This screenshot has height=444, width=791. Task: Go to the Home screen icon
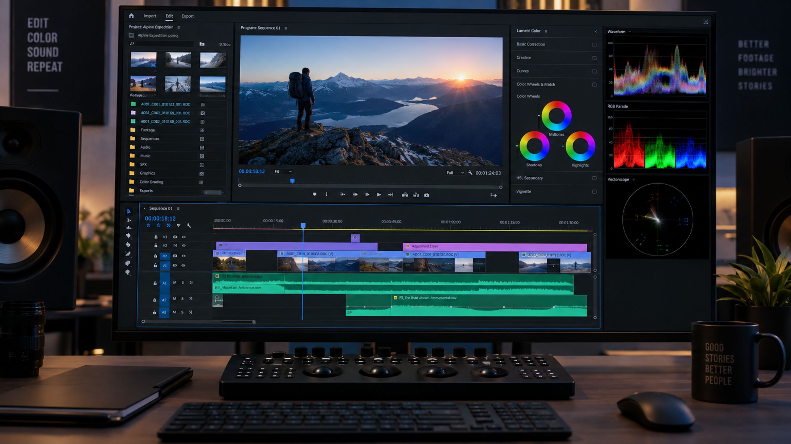(x=131, y=16)
